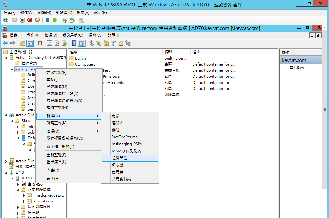329x219 pixels.
Task: Send Ctrl+Alt+Delete via VM toolbar icon
Action: point(5,20)
